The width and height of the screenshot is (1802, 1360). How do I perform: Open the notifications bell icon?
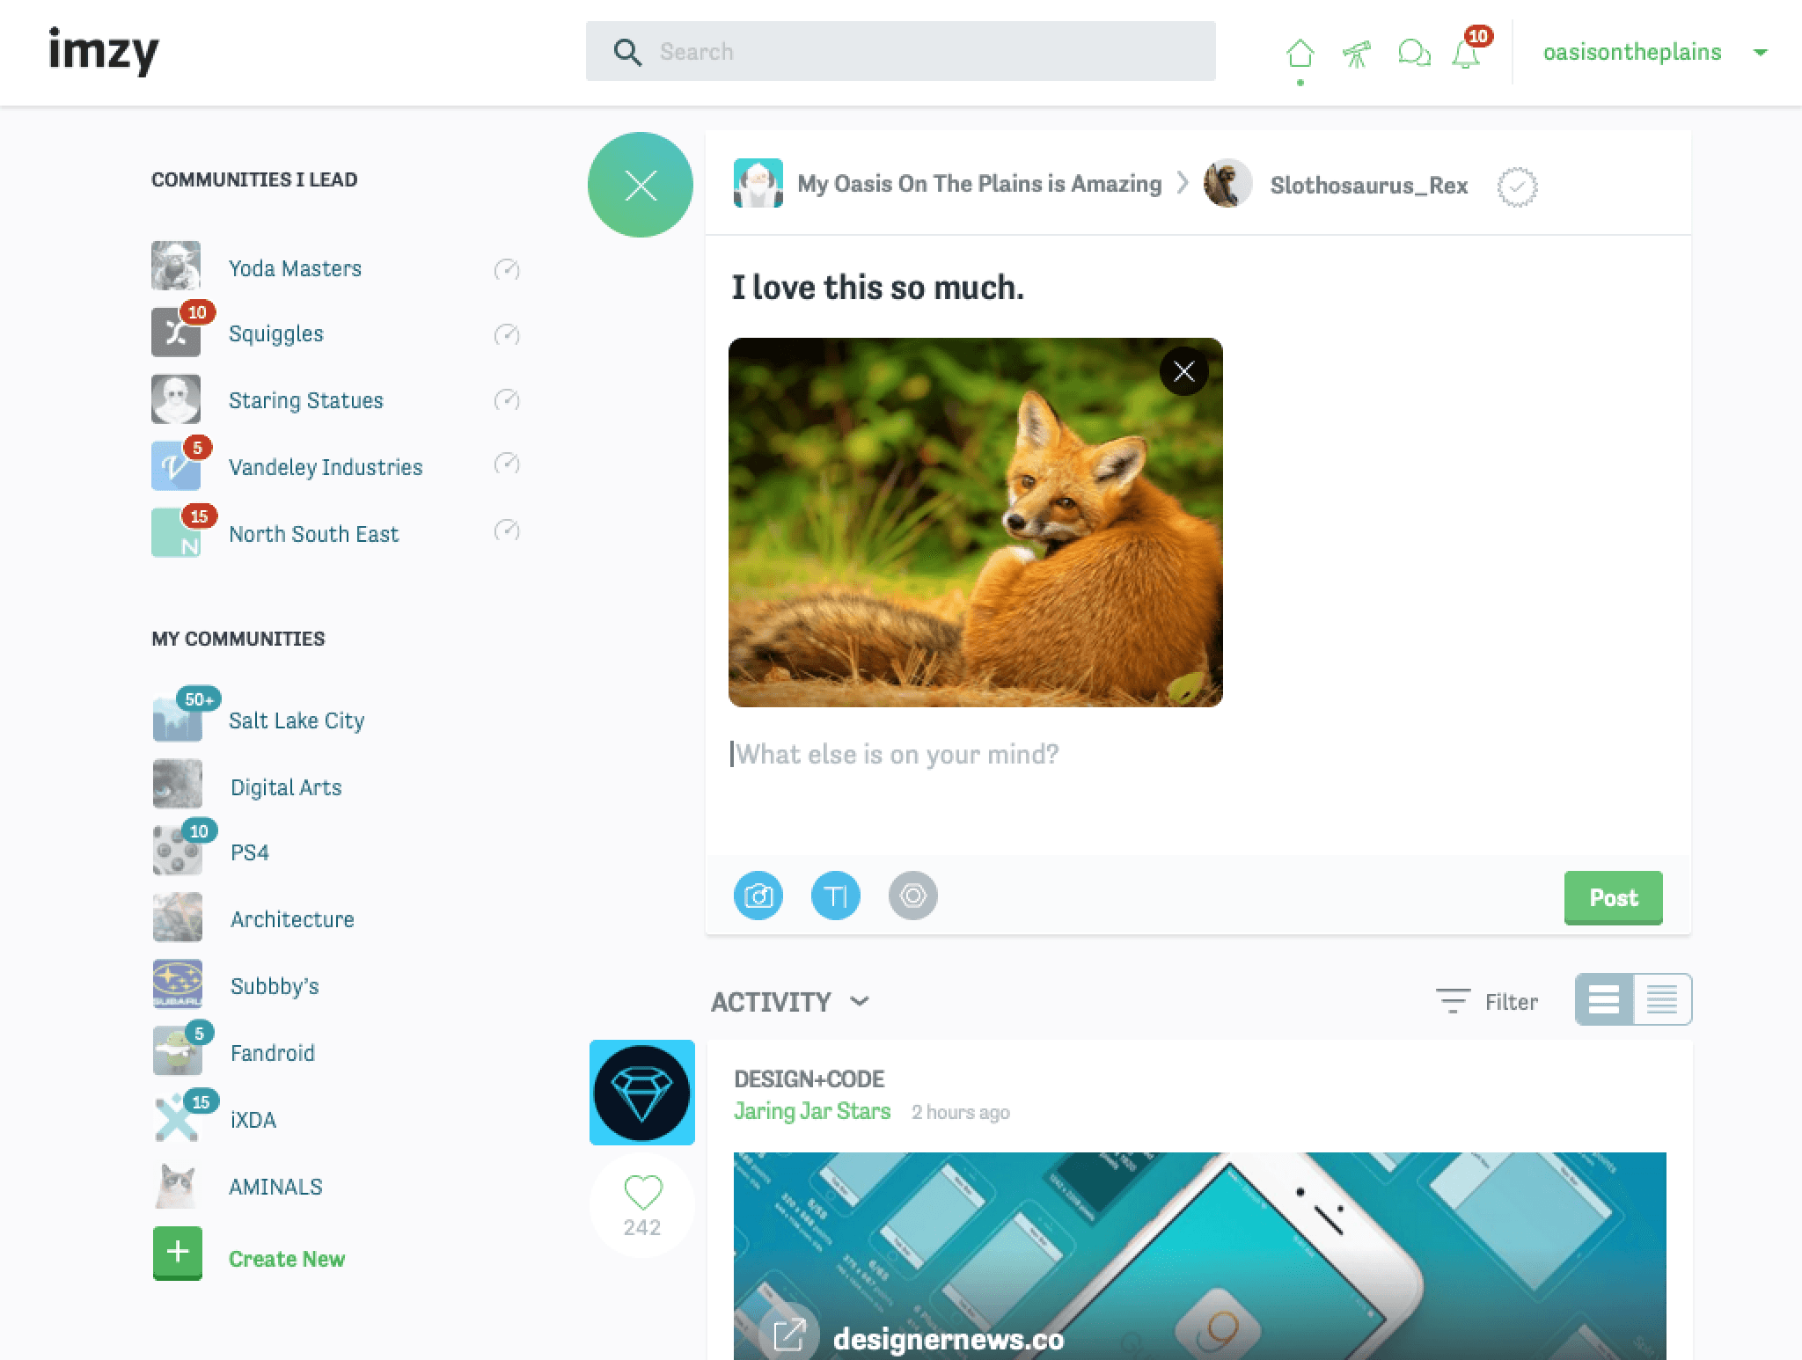point(1466,54)
